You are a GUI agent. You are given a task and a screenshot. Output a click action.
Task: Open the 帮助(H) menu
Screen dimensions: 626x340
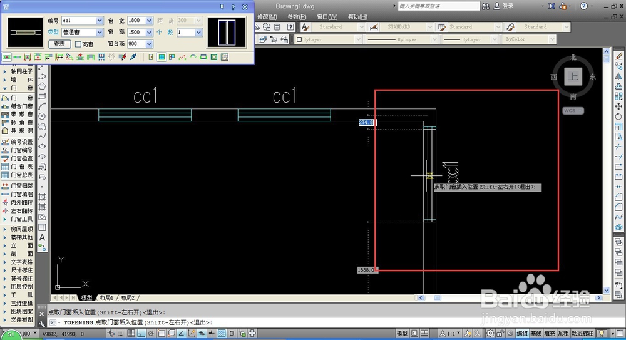click(x=357, y=17)
